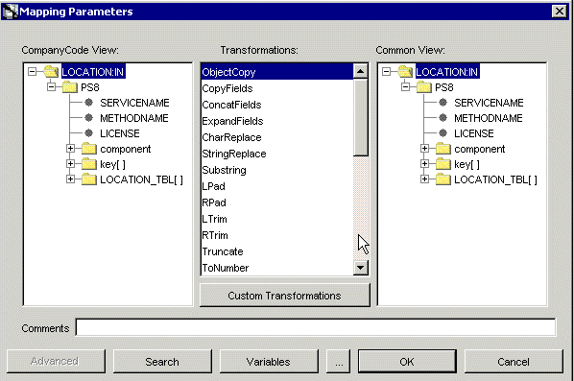Click LOCATION_TBL[ ] folder icon in Common View
574x381 pixels.
pos(443,179)
